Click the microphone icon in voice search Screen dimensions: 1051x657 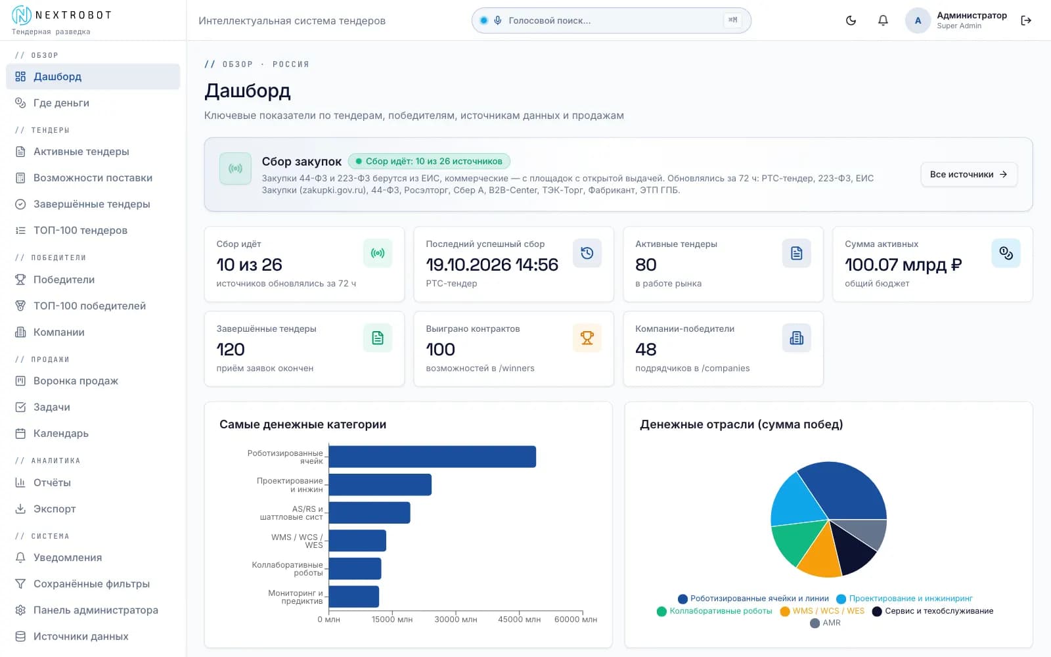[498, 20]
